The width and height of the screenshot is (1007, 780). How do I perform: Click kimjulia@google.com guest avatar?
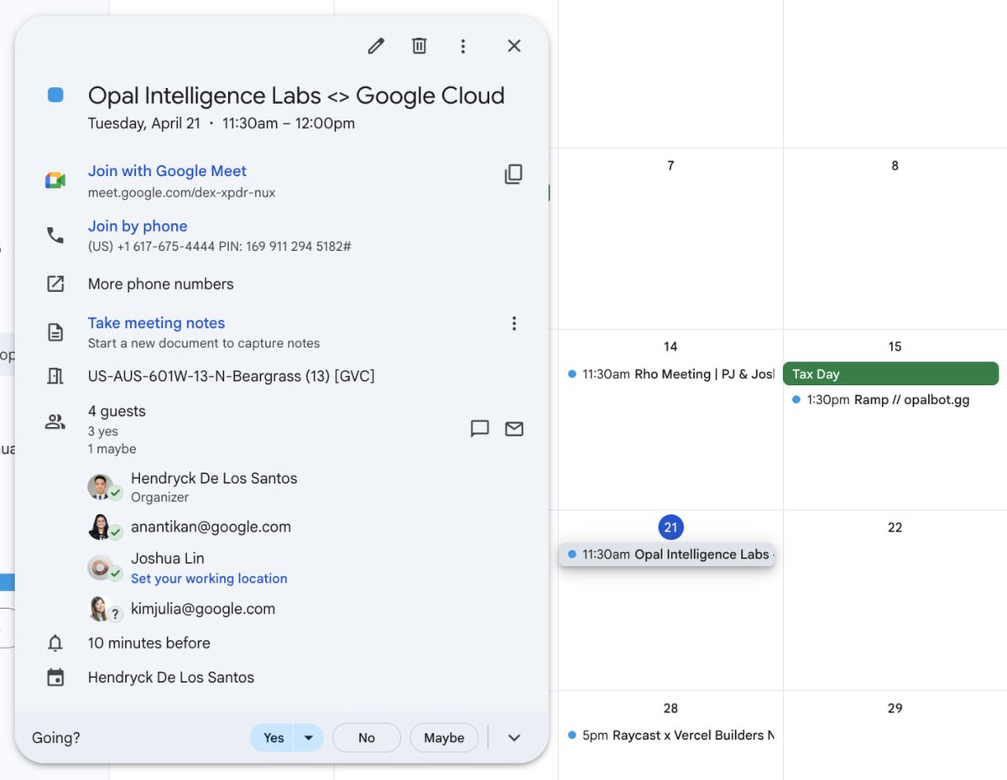coord(102,609)
